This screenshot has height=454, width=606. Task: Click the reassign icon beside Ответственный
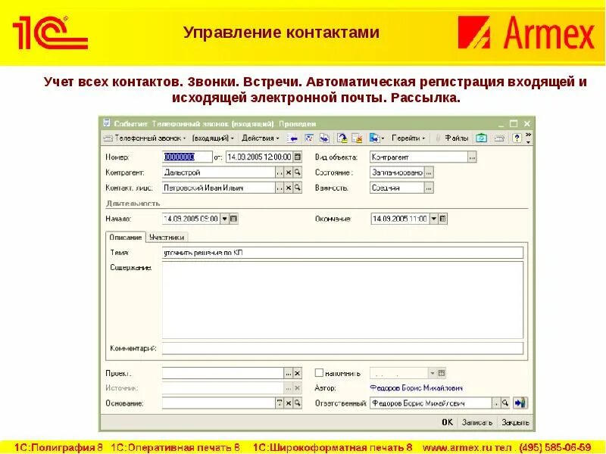(x=520, y=403)
